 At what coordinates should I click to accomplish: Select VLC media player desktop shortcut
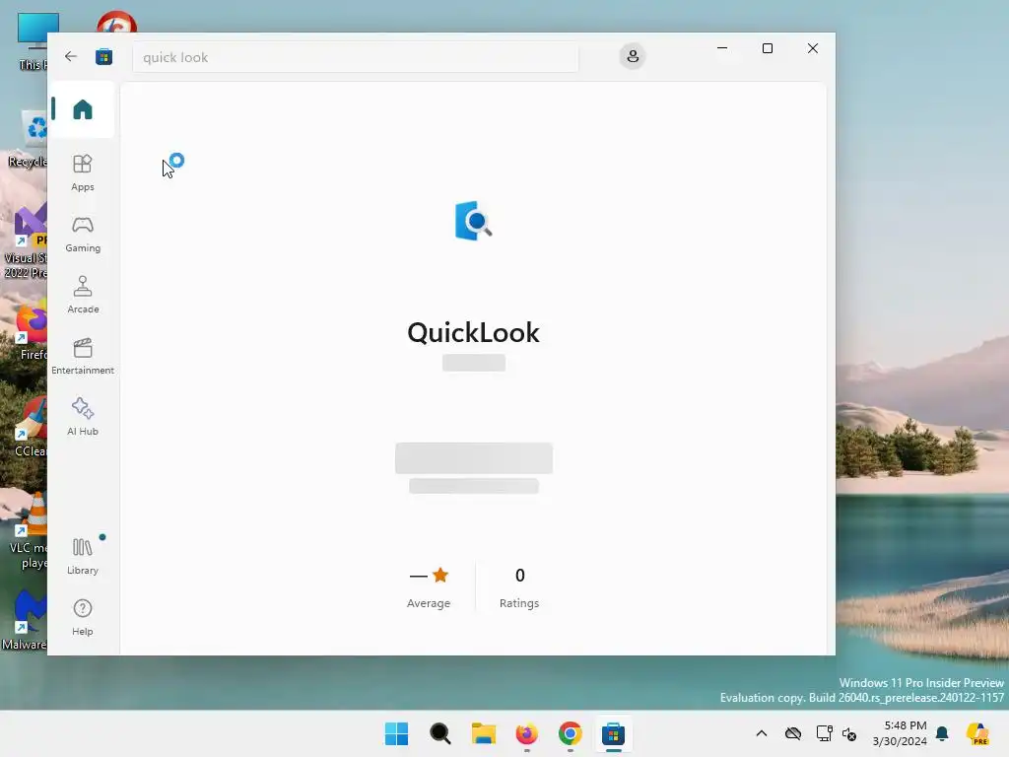(29, 531)
